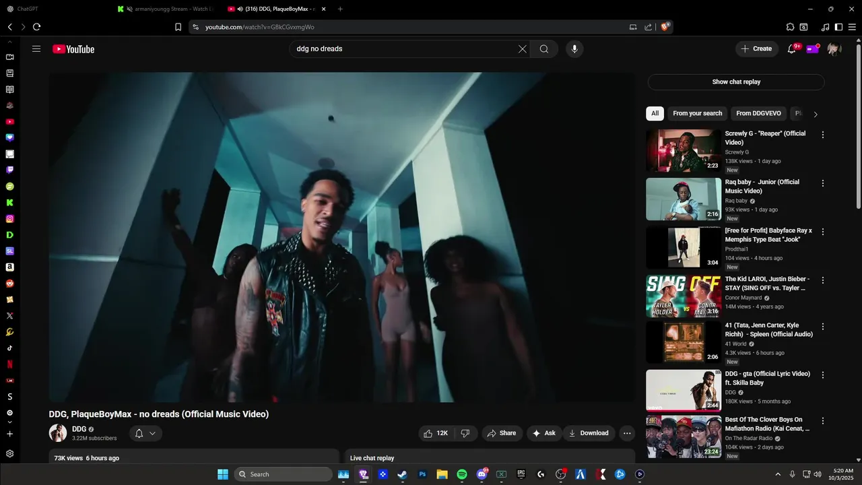This screenshot has width=862, height=485.
Task: Open the YouTube notifications bell
Action: [x=792, y=48]
